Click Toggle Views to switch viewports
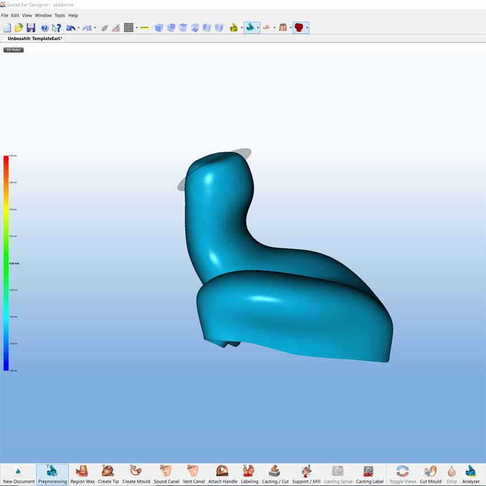The height and width of the screenshot is (486, 486). [x=402, y=473]
